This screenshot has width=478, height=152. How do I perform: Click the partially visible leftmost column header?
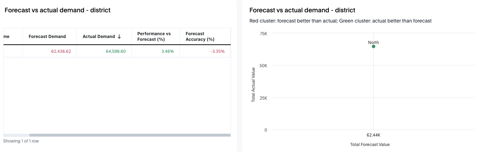(x=7, y=37)
